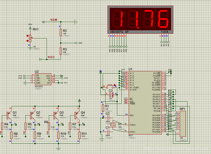Click the XTAL1 pin label on U1

[x=133, y=132]
